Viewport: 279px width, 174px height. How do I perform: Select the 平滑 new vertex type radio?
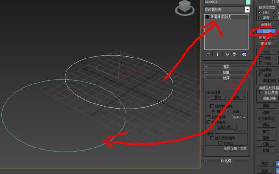259,18
